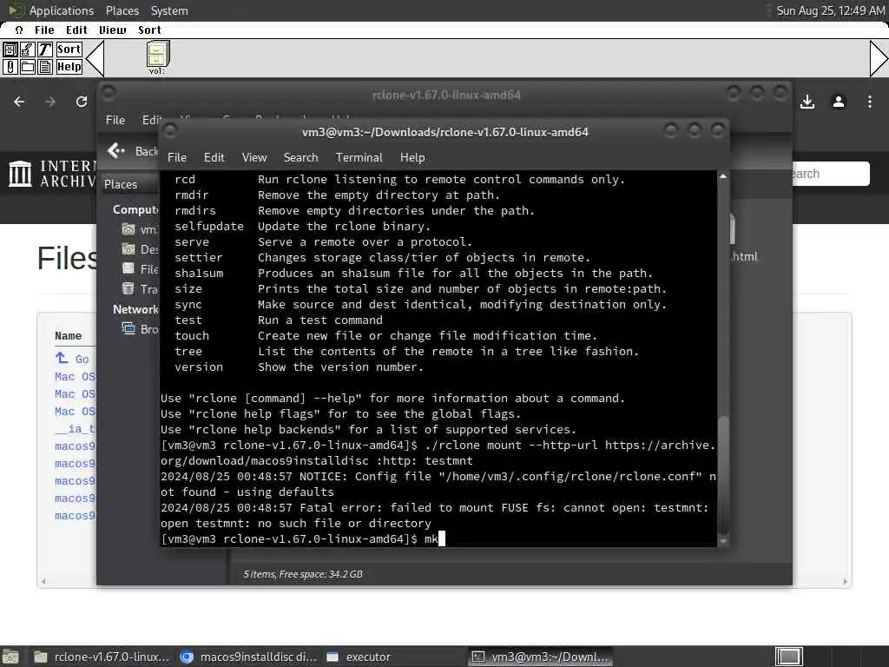889x667 pixels.
Task: Click the Help button in Executor toolbar
Action: 69,67
